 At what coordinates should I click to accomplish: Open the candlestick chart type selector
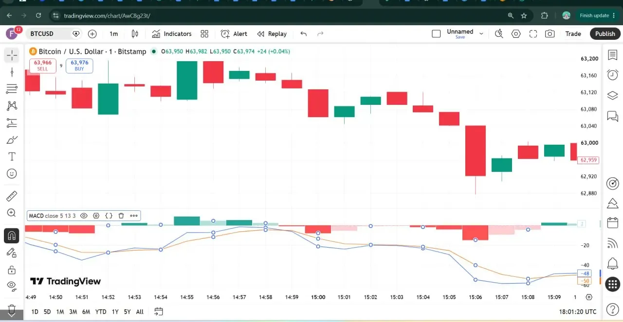coord(135,34)
